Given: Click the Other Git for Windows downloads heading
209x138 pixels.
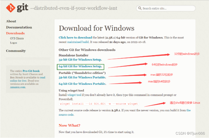Looking at the screenshot, I should point(87,50).
